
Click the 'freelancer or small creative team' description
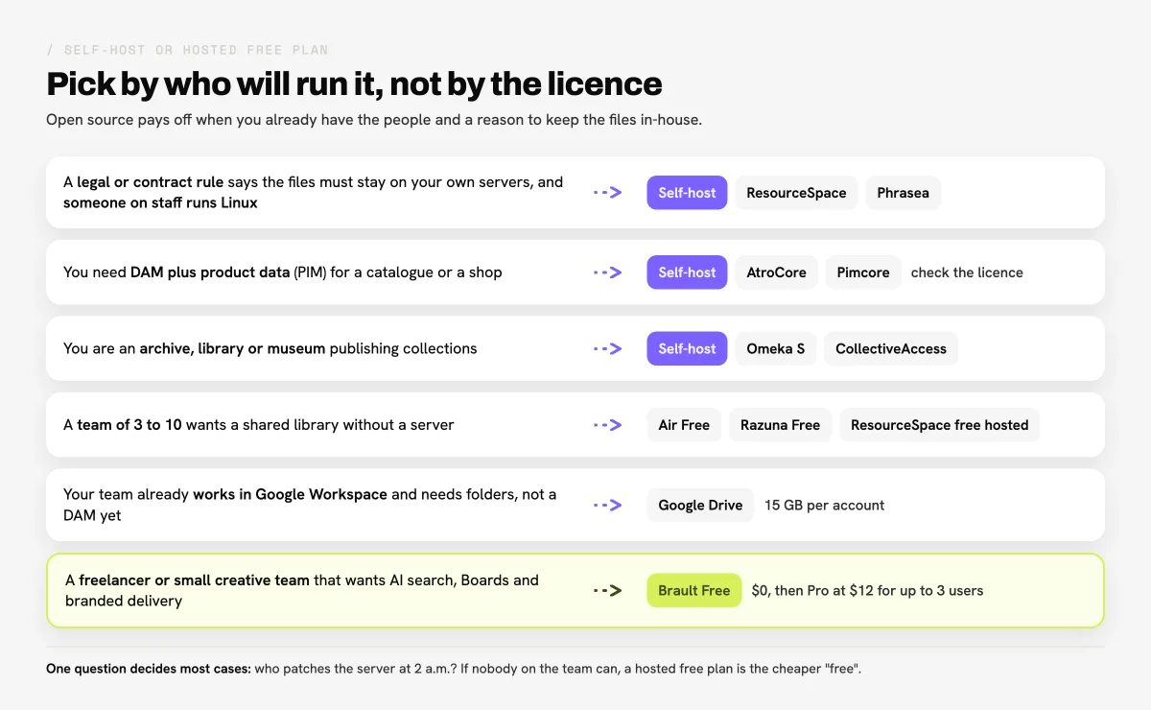[x=302, y=590]
